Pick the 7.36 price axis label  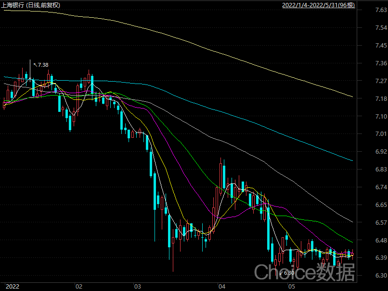[x=381, y=63]
